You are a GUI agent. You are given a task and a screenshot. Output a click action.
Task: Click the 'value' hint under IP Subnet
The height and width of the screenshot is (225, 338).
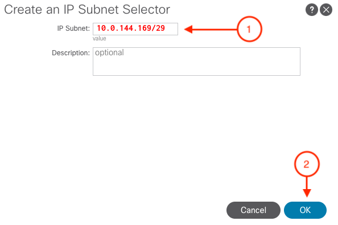click(x=100, y=38)
